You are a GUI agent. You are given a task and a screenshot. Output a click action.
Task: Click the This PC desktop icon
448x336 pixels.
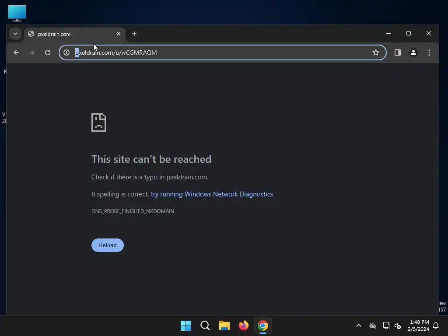[17, 13]
